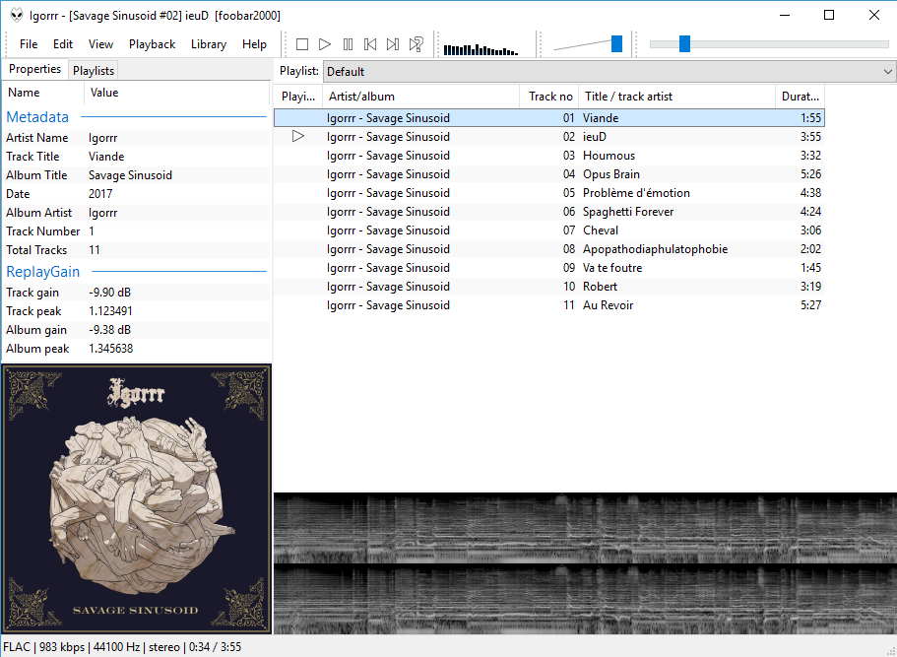Click the Total Tracks value 11

[95, 250]
